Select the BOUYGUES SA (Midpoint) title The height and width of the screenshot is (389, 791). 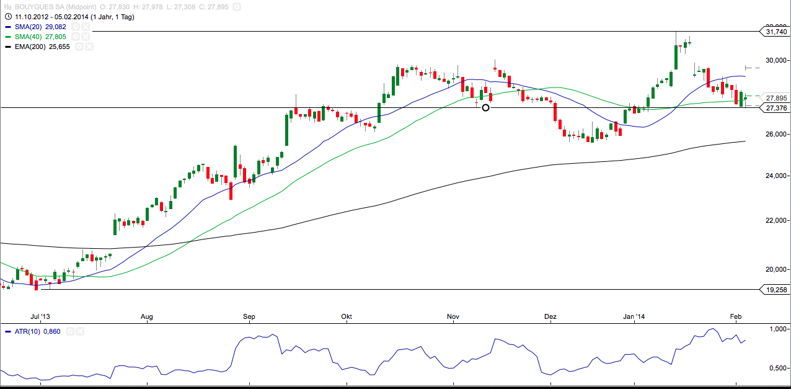click(59, 7)
